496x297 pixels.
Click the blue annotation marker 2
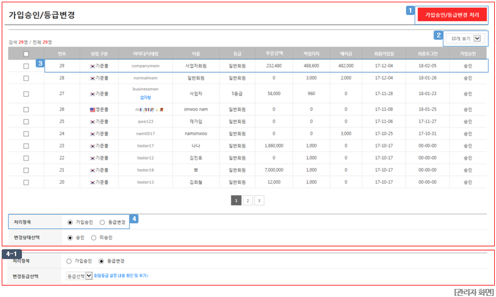pyautogui.click(x=438, y=35)
